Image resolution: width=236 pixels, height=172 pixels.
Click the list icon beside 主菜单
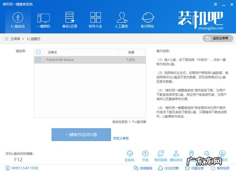pyautogui.click(x=6, y=39)
